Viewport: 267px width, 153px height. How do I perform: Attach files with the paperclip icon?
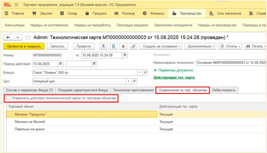tap(133, 46)
